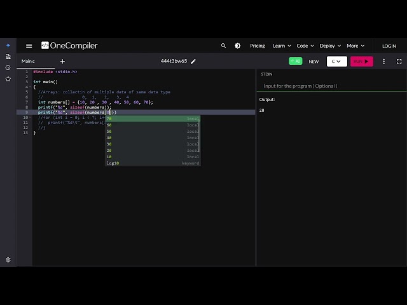This screenshot has height=305, width=407.
Task: Open the three-dot more options menu
Action: pyautogui.click(x=384, y=62)
